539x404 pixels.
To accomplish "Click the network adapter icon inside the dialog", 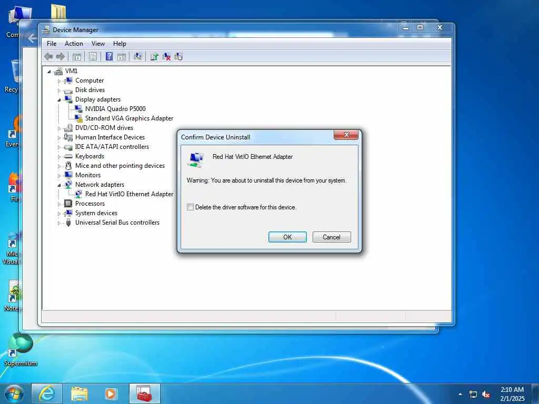I will 196,160.
